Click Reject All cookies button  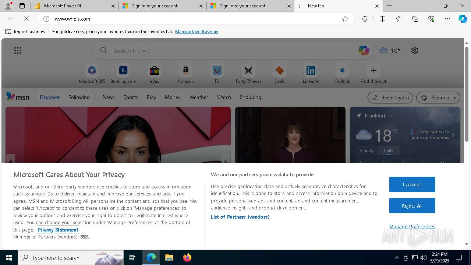(412, 206)
